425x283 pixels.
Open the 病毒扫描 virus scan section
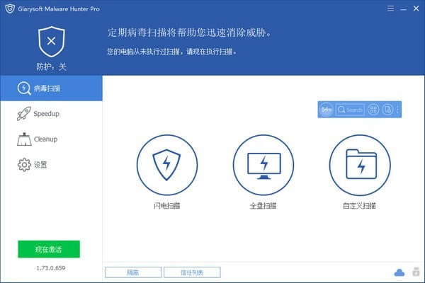coord(51,88)
